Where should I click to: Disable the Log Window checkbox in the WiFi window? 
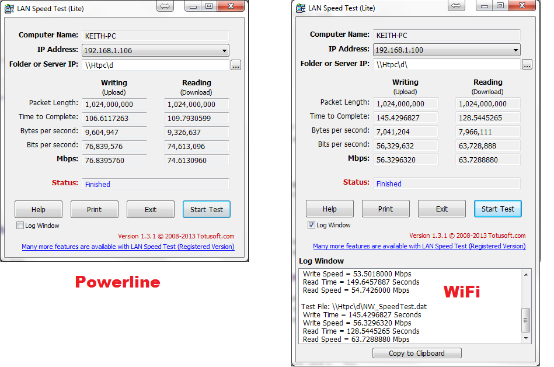pyautogui.click(x=311, y=224)
